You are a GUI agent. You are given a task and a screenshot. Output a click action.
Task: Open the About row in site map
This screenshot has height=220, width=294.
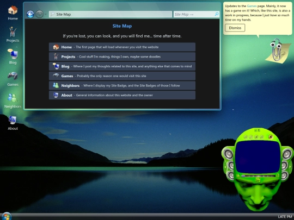click(x=122, y=95)
